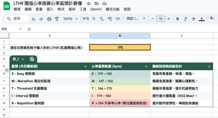This screenshot has width=218, height=118.
Task: Open the Google Sheets home icon
Action: [7, 6]
